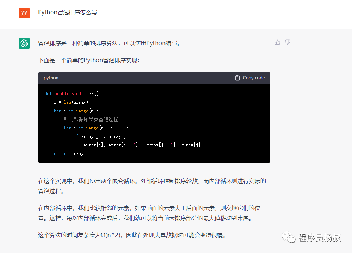Click paragraph starting '在内部循环中'
The width and height of the screenshot is (352, 253).
149,213
